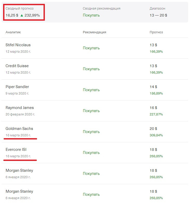Click the 186,89% Piper Sandler upside

156,93
